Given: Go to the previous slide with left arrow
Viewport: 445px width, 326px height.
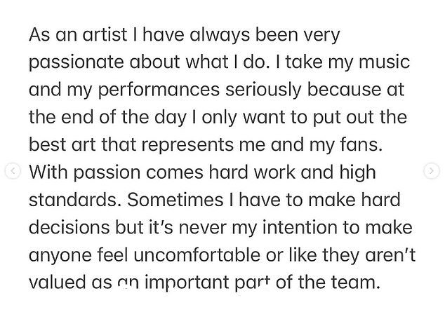Looking at the screenshot, I should point(13,171).
